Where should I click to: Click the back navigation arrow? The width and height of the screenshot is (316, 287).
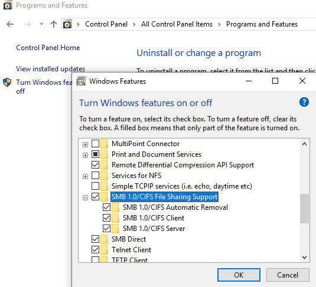[10, 24]
